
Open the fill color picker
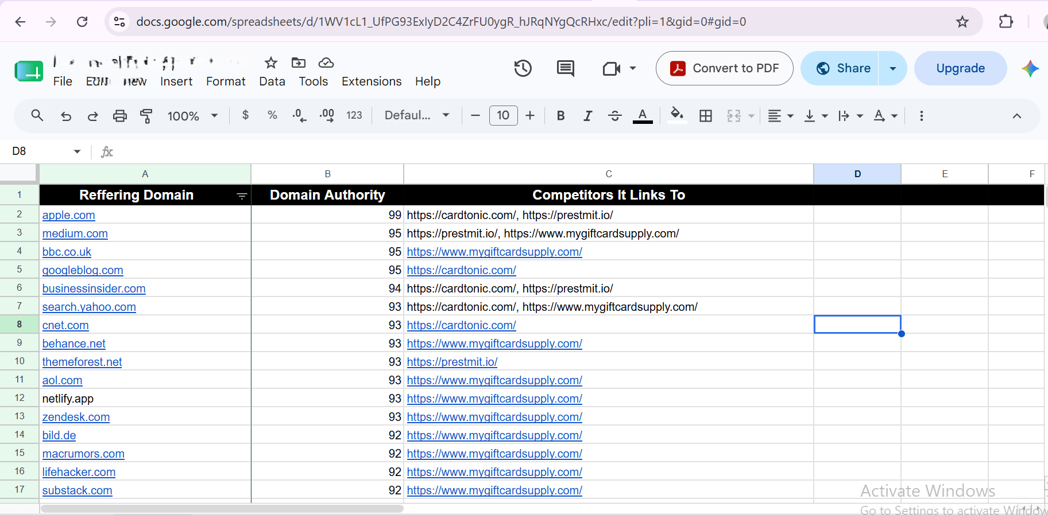click(677, 115)
